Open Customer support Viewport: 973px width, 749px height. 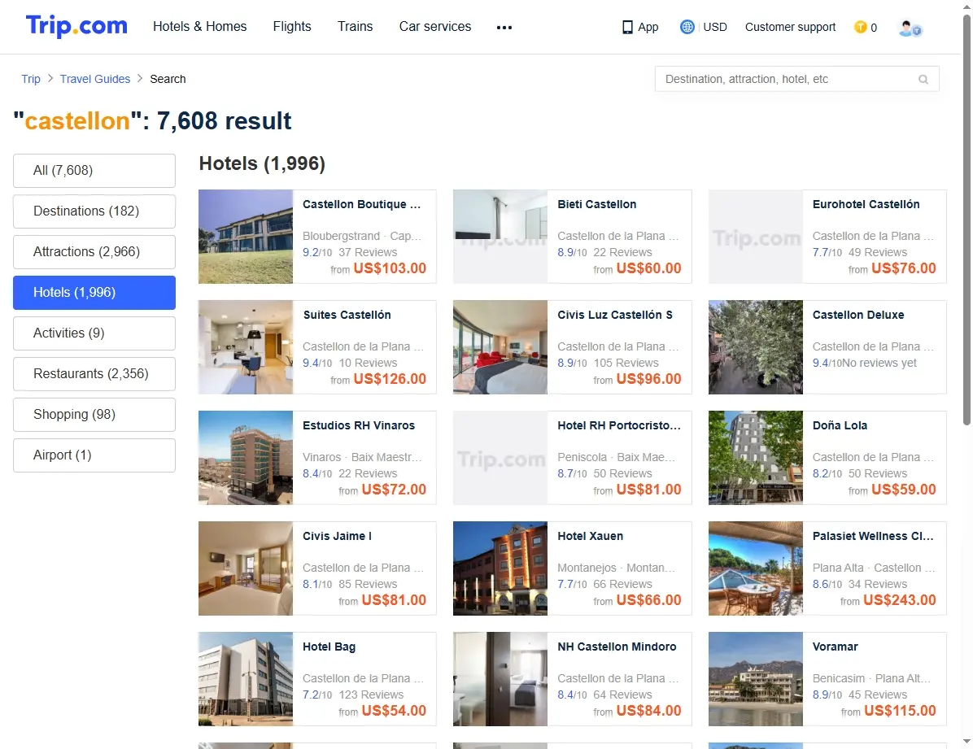coord(790,27)
